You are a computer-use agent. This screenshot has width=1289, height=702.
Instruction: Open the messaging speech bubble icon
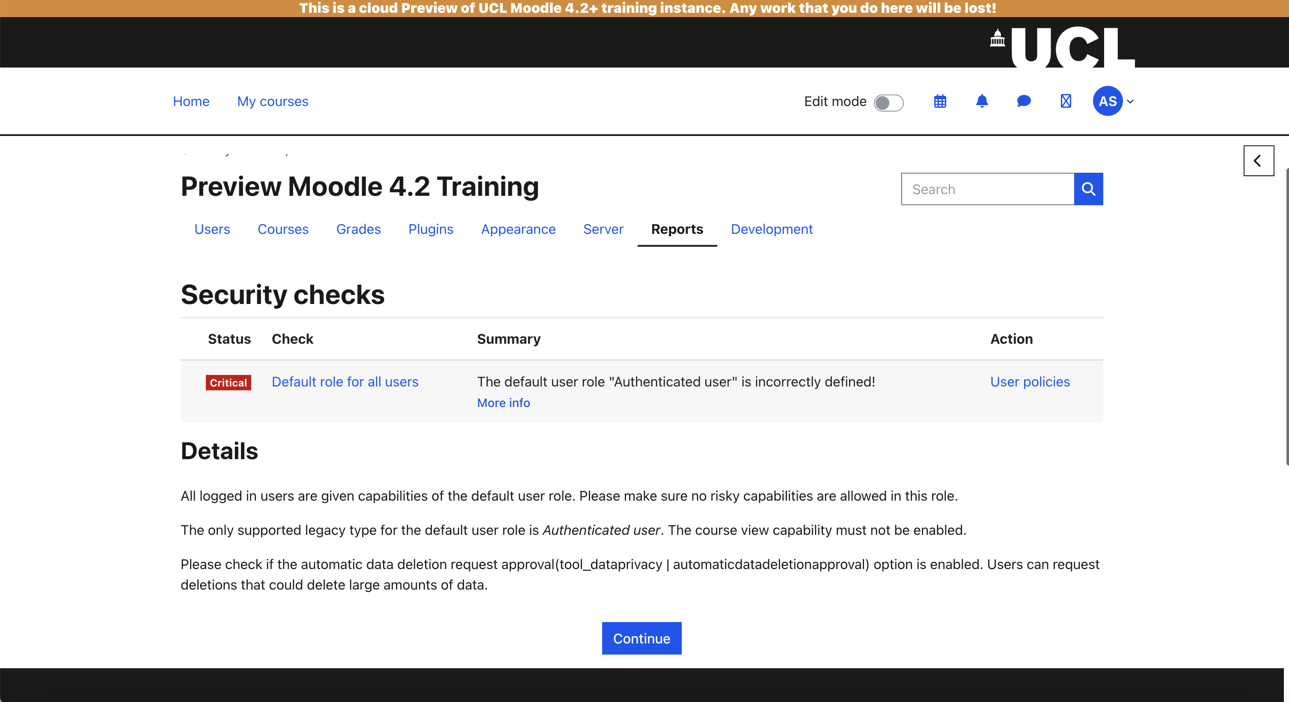coord(1024,101)
